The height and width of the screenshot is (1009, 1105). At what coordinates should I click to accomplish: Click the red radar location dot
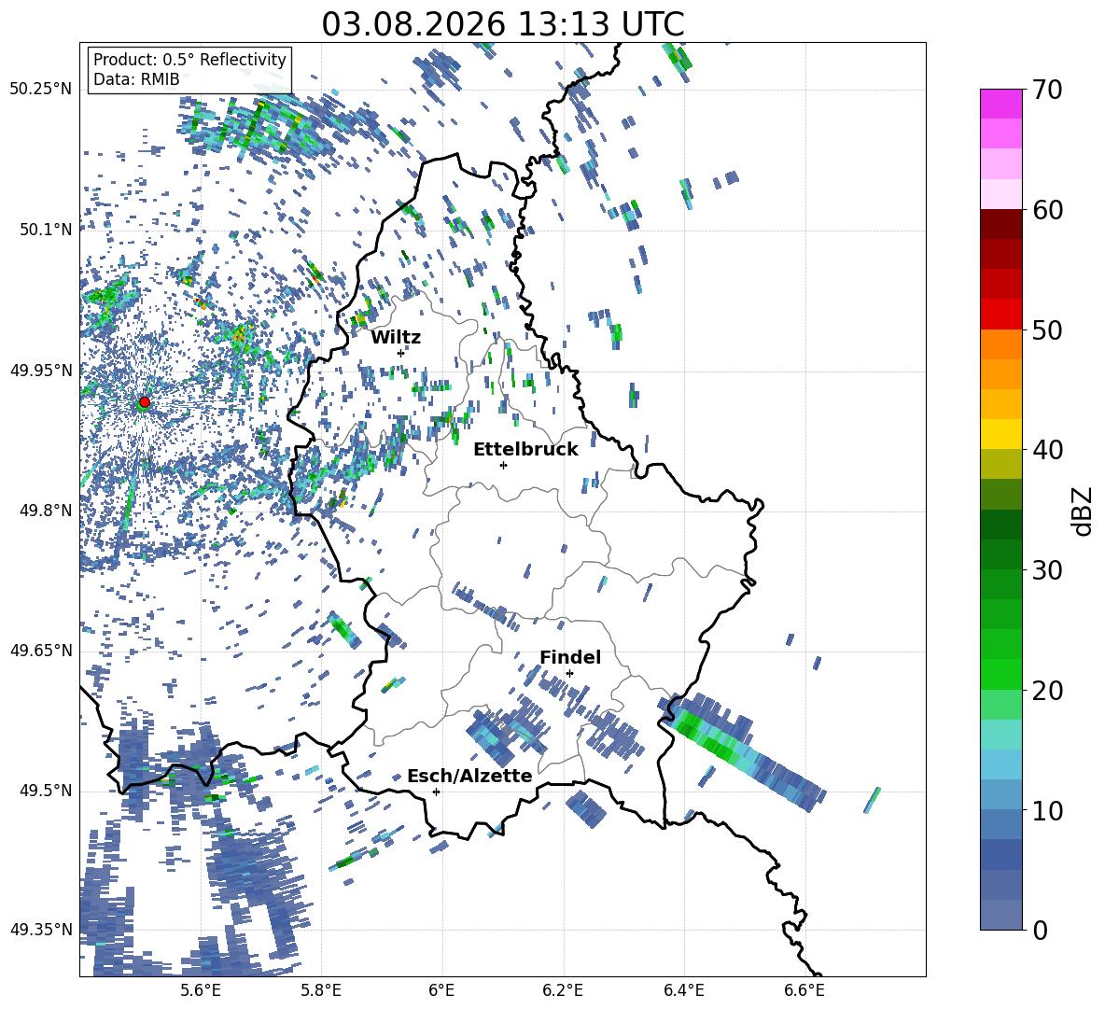145,402
